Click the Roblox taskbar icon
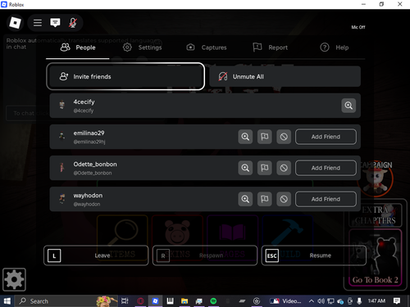 155,301
